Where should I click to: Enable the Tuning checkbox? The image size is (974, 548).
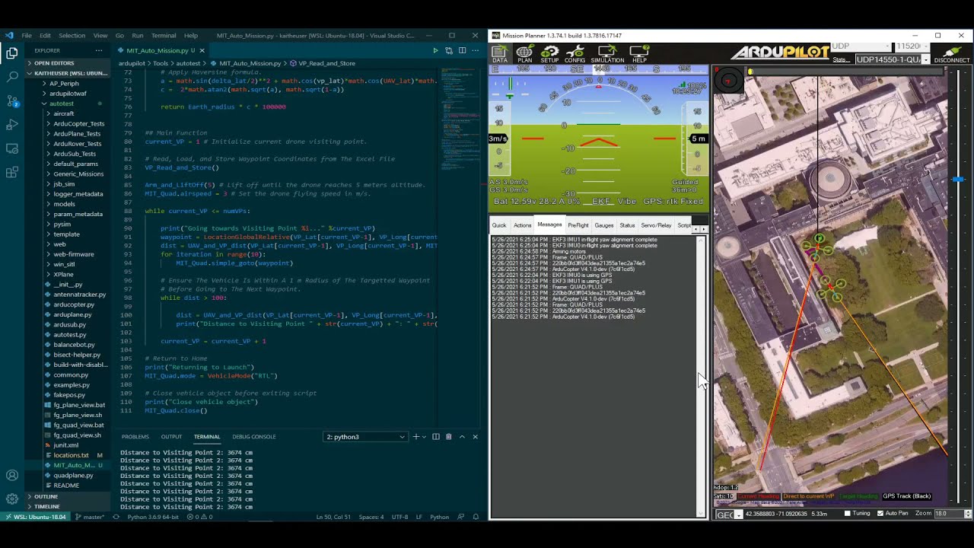(848, 514)
